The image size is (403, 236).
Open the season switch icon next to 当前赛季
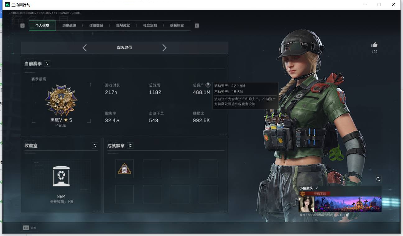(x=47, y=63)
